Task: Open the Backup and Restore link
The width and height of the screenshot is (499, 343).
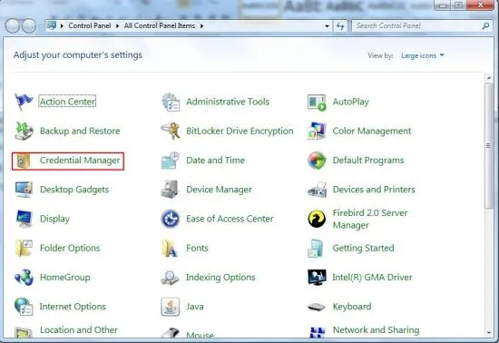Action: point(80,131)
